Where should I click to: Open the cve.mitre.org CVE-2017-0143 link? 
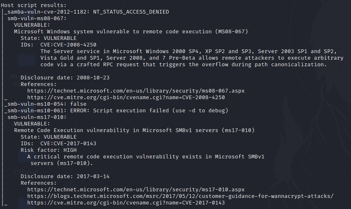point(126,203)
